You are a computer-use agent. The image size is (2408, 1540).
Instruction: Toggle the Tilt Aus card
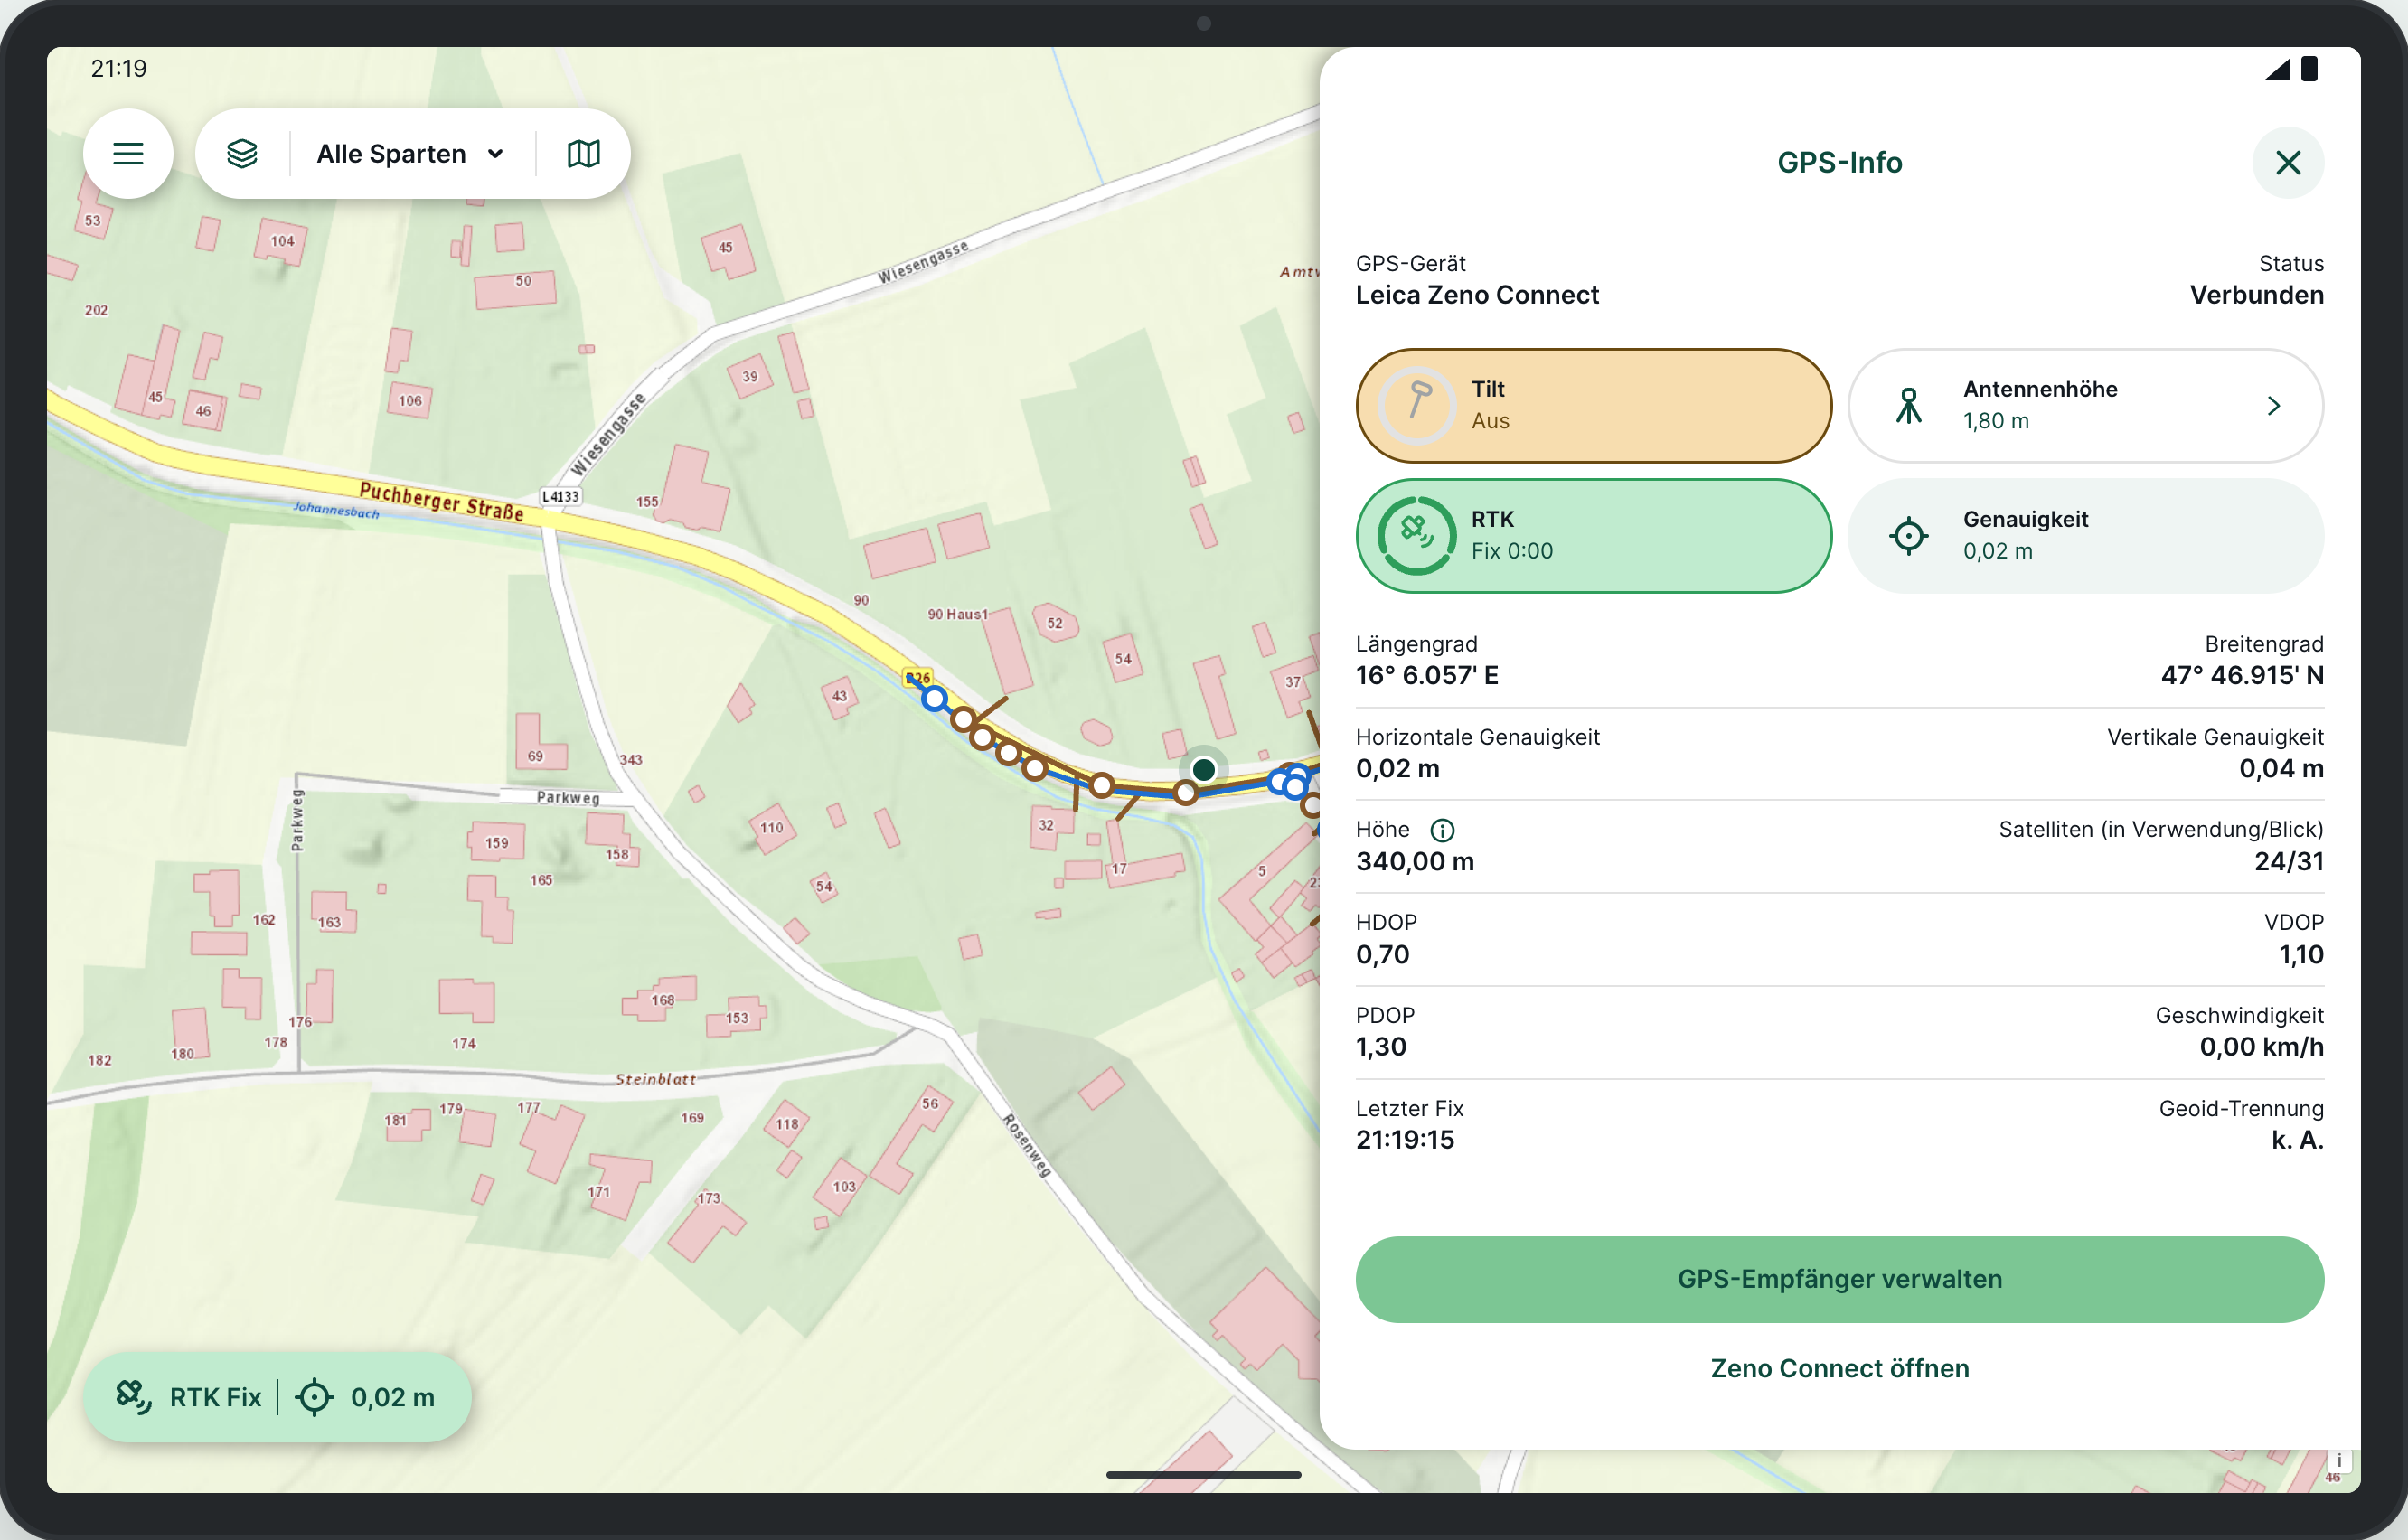tap(1593, 406)
